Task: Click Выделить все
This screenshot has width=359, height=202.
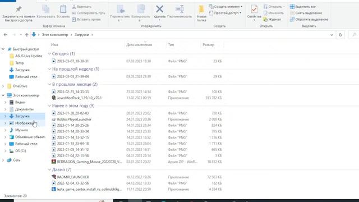Action: coord(303,7)
